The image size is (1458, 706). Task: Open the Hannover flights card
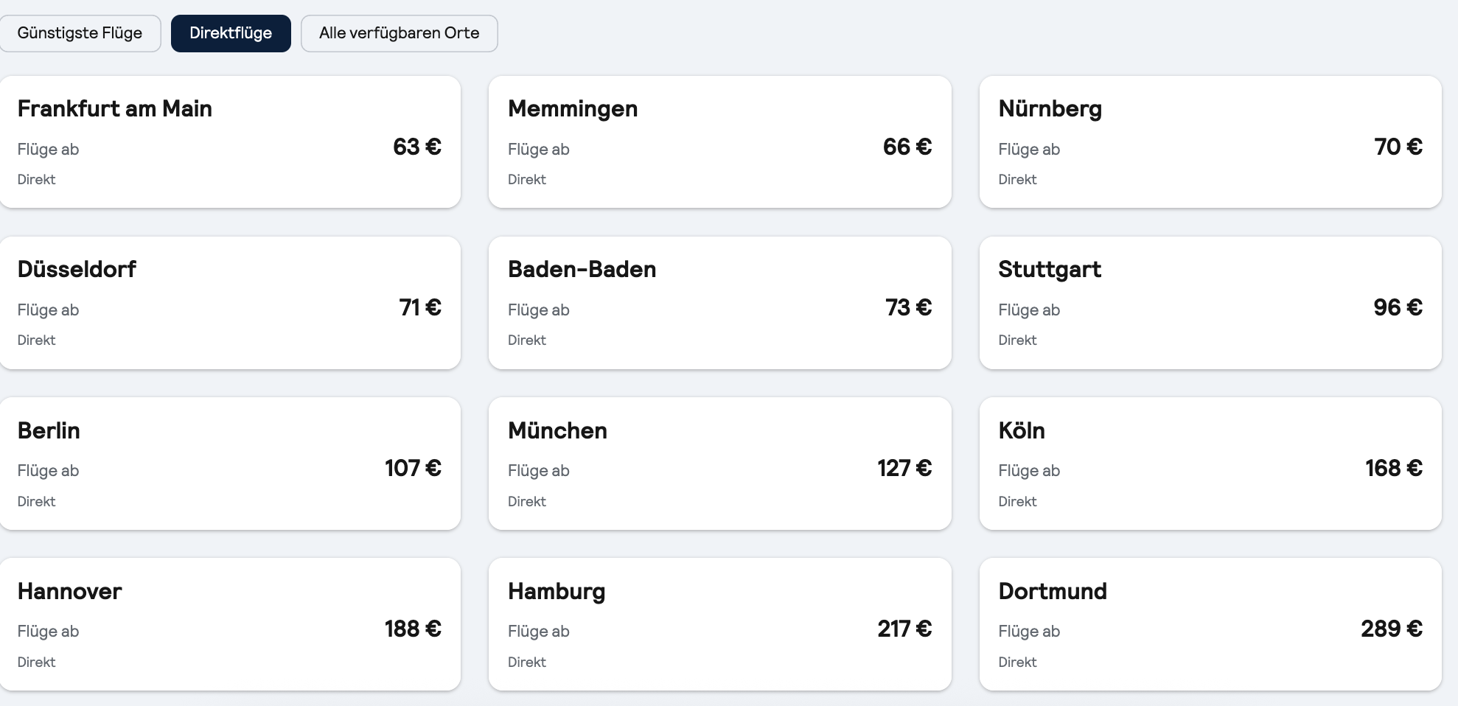coord(230,624)
